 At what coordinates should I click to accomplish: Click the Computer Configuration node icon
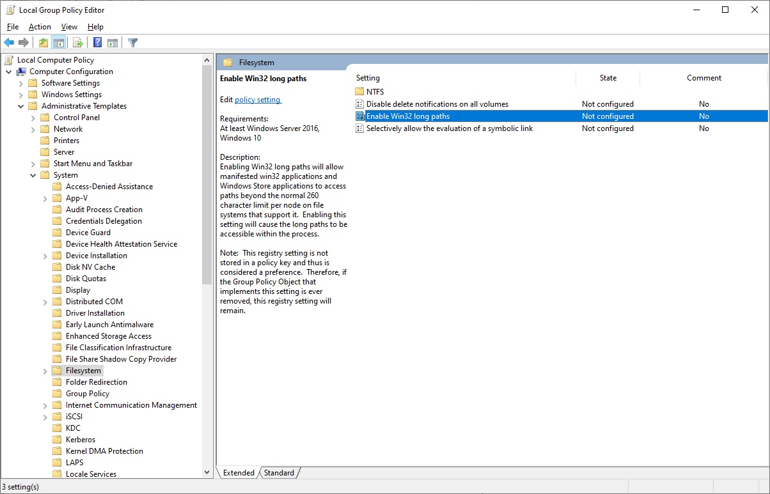(21, 72)
